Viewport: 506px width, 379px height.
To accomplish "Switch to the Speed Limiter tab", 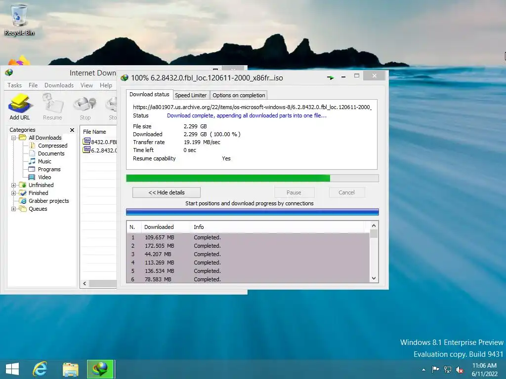I will [191, 95].
